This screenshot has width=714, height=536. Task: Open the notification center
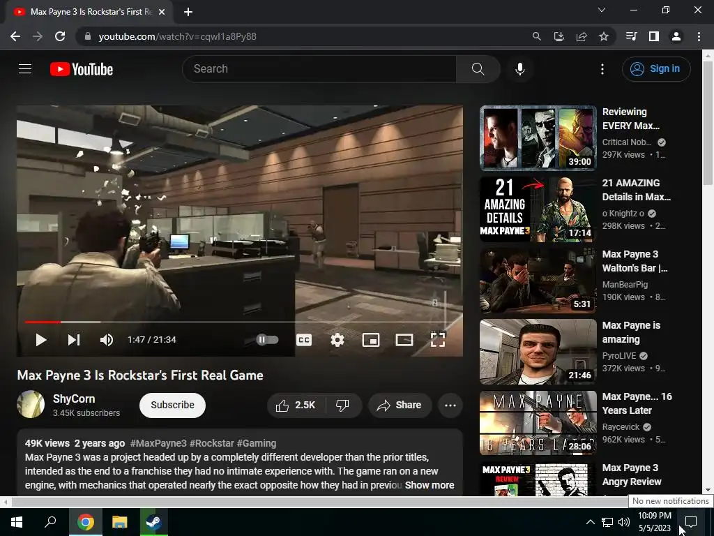pyautogui.click(x=691, y=522)
